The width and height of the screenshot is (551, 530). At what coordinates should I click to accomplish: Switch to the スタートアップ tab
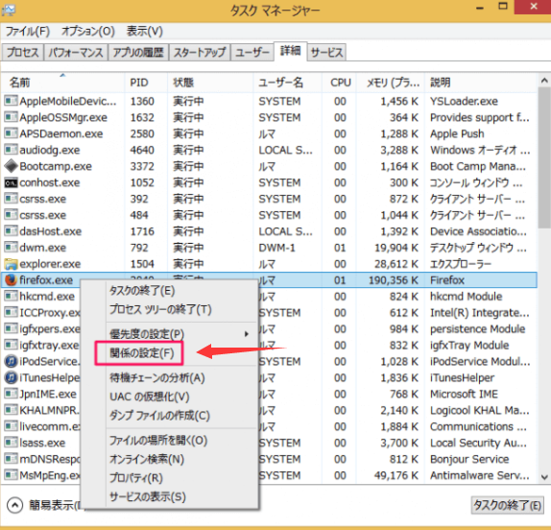[200, 53]
